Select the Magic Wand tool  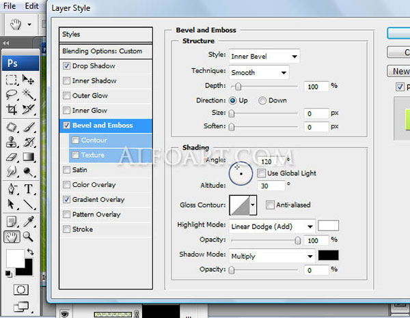click(28, 94)
